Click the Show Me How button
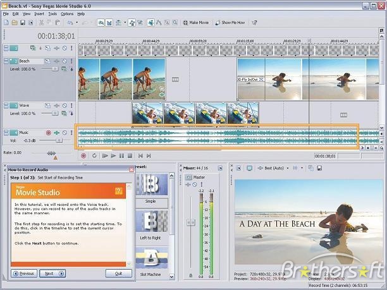The image size is (387, 290). pos(230,23)
